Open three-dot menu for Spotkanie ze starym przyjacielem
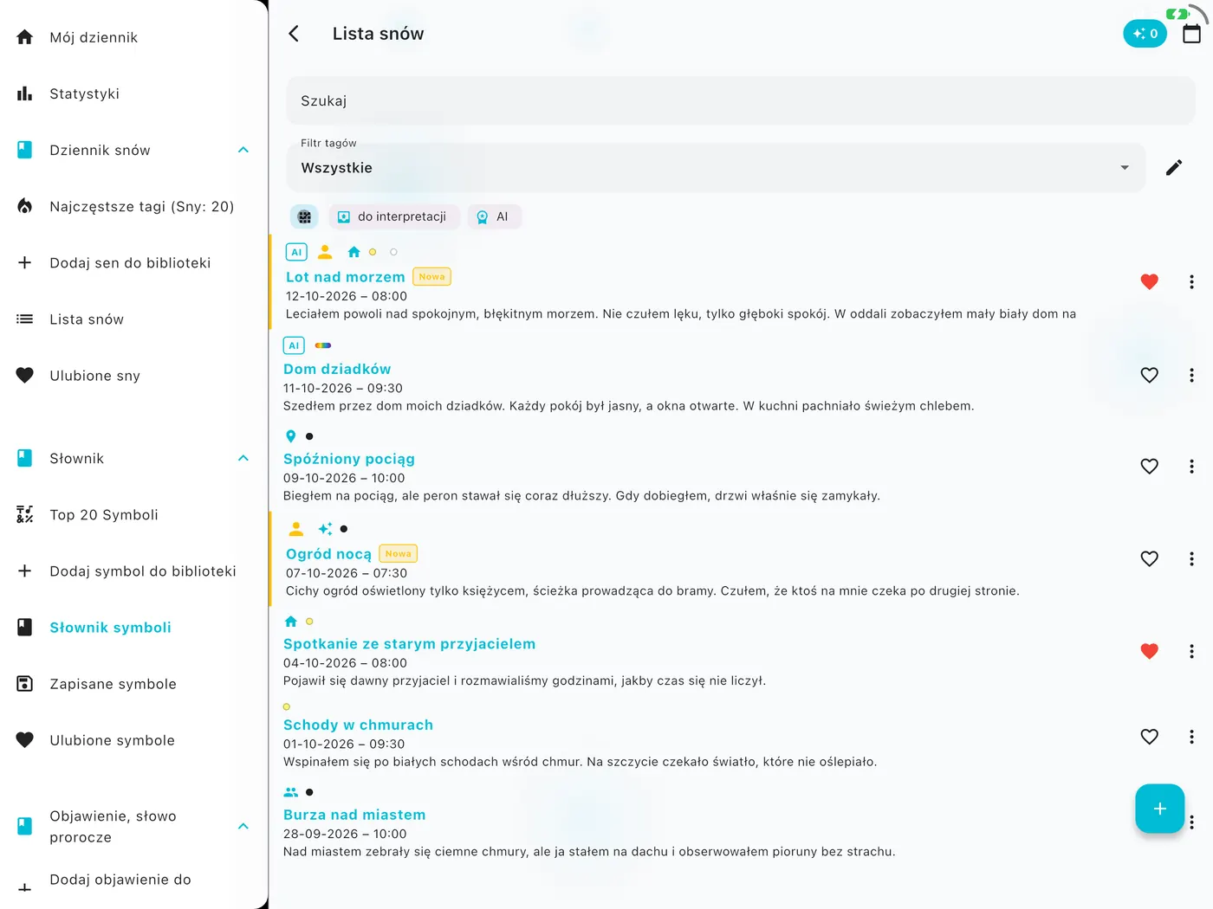This screenshot has height=909, width=1213. [1191, 651]
